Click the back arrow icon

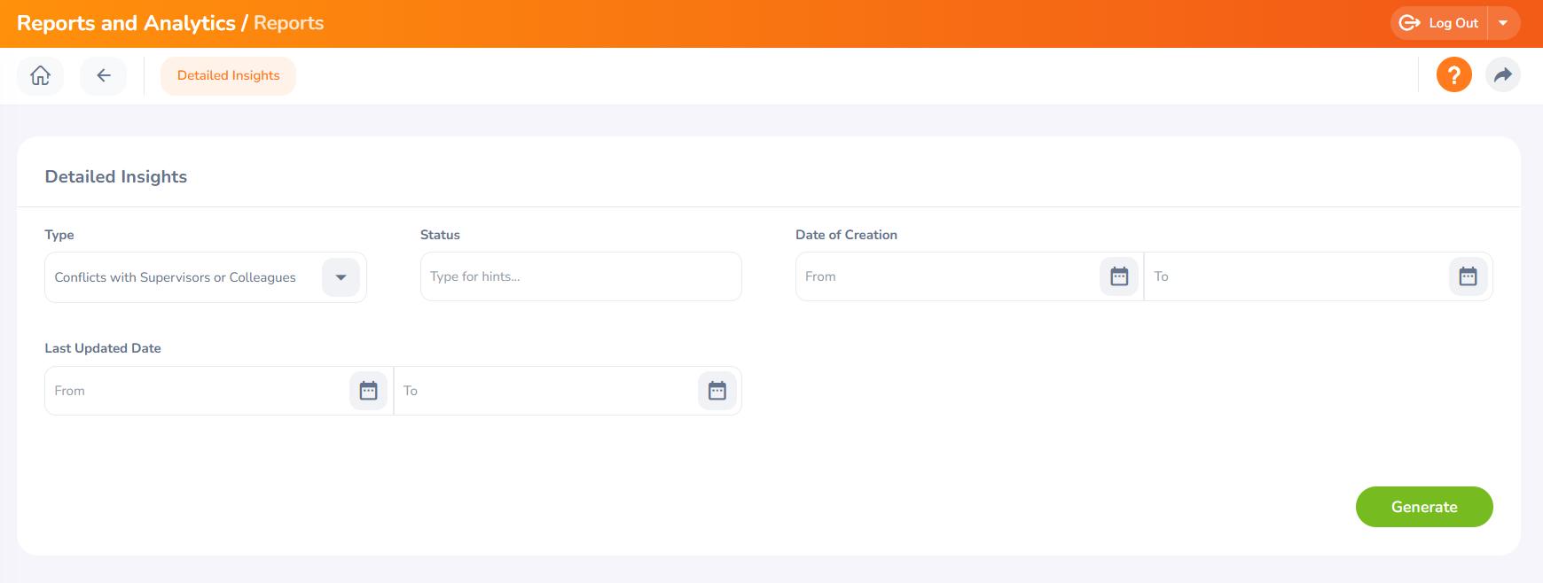[x=104, y=75]
